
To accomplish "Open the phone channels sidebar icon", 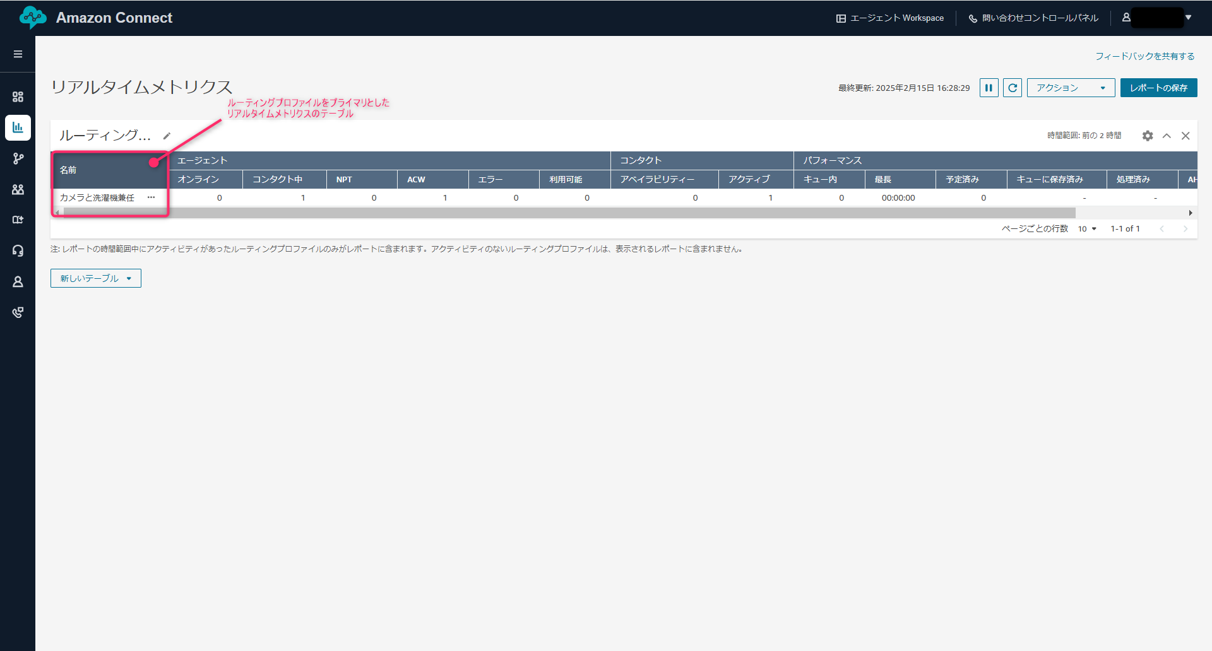I will pyautogui.click(x=18, y=312).
